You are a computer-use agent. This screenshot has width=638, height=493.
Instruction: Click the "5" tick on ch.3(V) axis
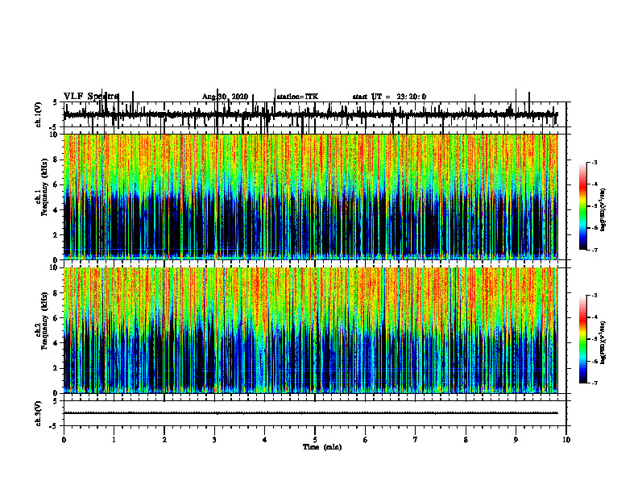coord(56,401)
